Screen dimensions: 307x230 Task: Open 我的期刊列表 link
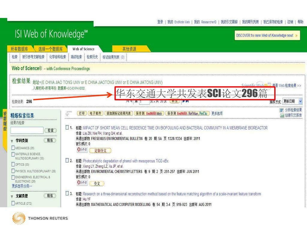click(250, 22)
